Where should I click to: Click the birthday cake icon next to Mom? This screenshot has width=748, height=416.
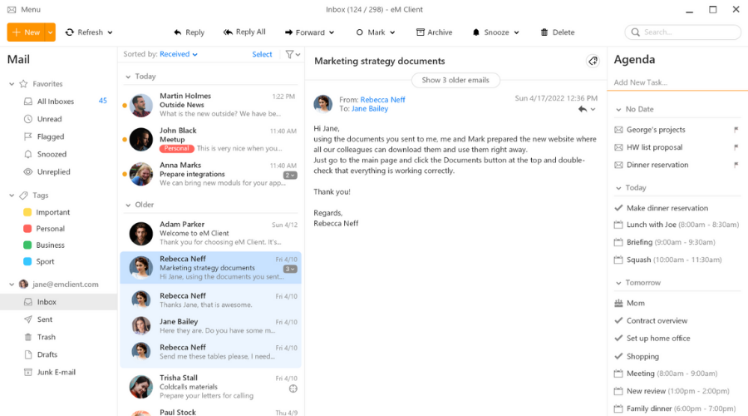tap(618, 303)
